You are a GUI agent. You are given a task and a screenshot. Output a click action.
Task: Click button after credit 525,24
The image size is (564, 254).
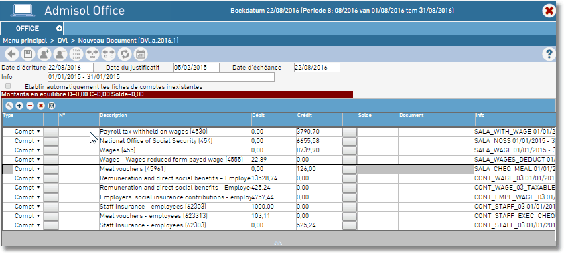tap(350, 225)
